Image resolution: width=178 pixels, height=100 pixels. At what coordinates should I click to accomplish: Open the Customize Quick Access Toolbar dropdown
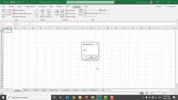point(32,2)
